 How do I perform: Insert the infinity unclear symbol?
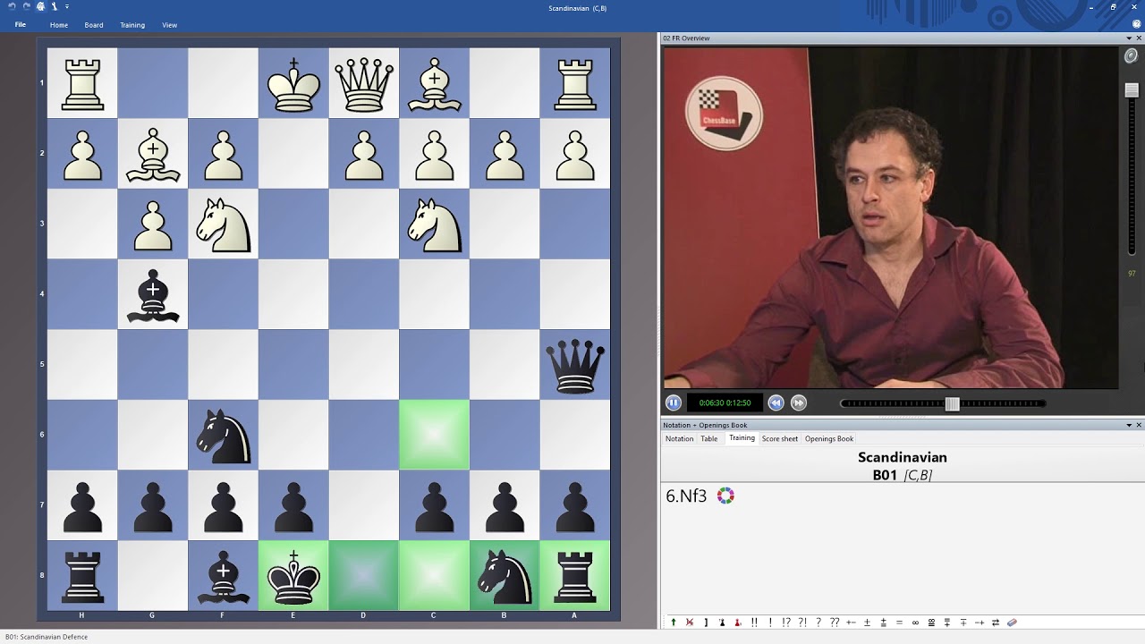pyautogui.click(x=915, y=623)
